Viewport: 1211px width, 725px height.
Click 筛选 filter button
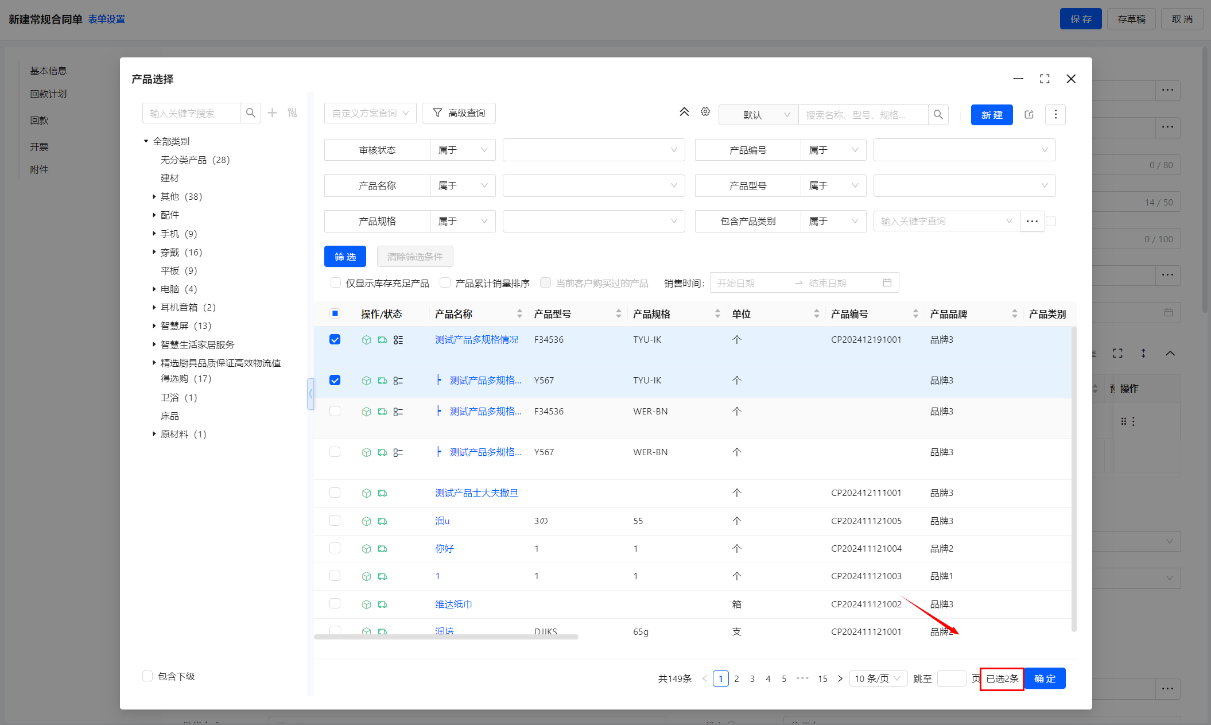pos(345,257)
